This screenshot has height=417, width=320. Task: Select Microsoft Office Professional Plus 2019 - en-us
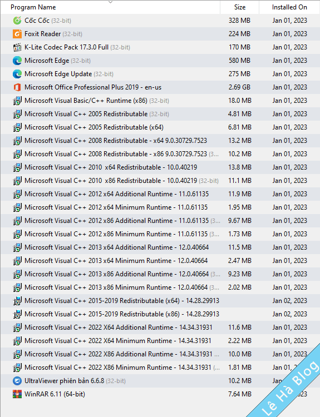click(x=93, y=87)
